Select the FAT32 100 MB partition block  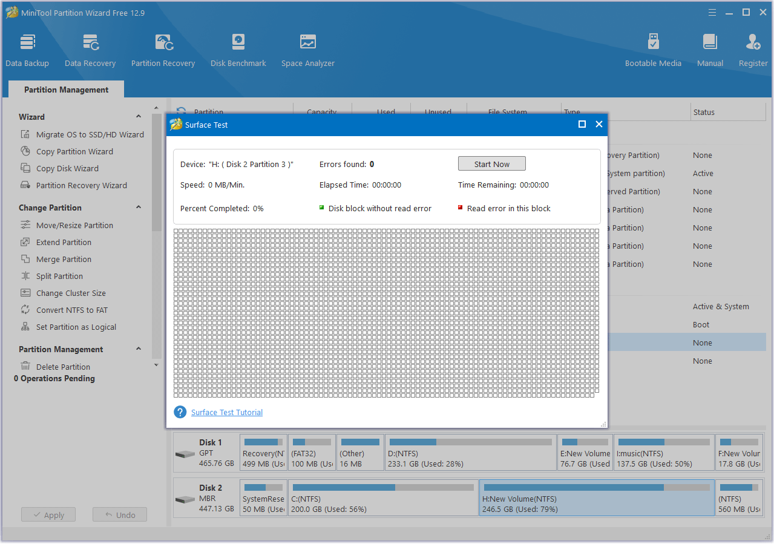point(312,452)
